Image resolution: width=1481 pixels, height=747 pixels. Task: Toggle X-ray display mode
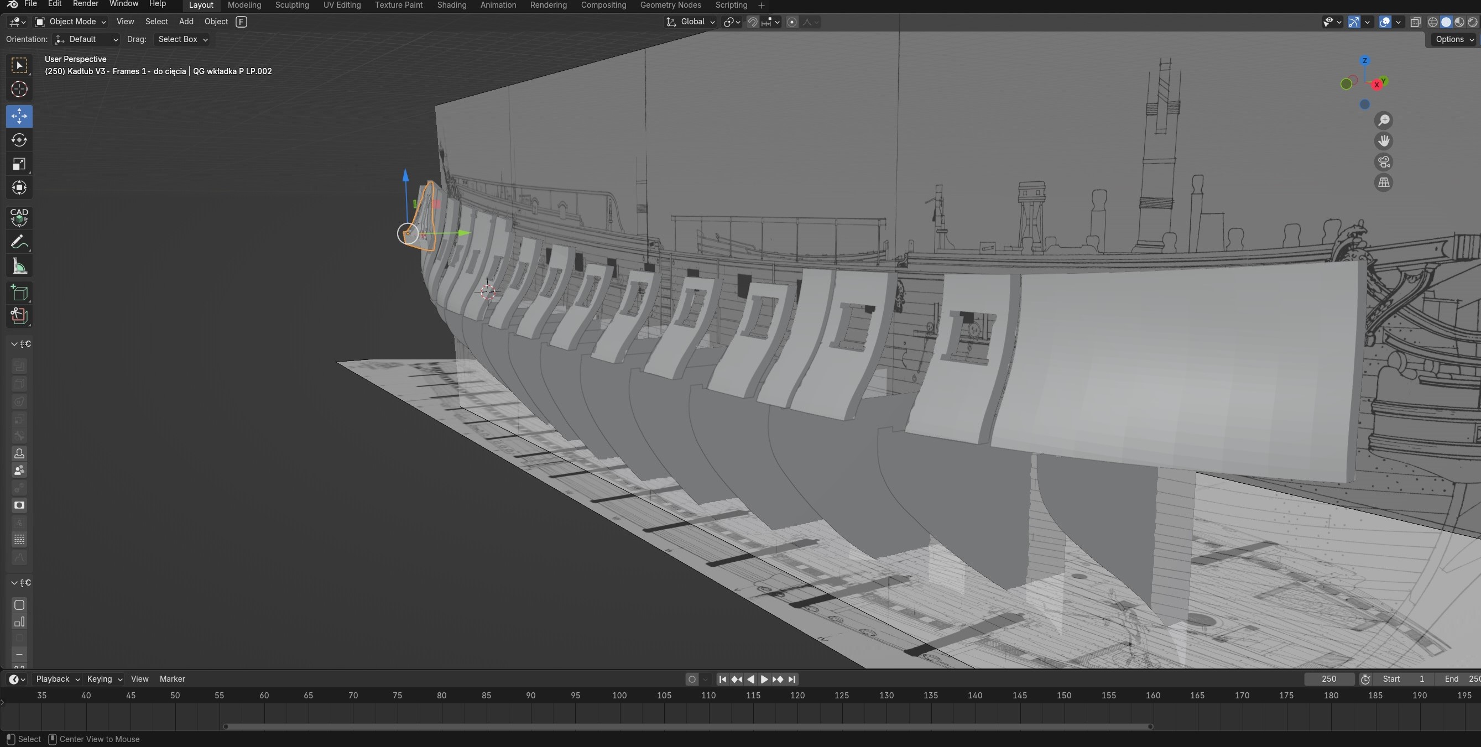1415,22
